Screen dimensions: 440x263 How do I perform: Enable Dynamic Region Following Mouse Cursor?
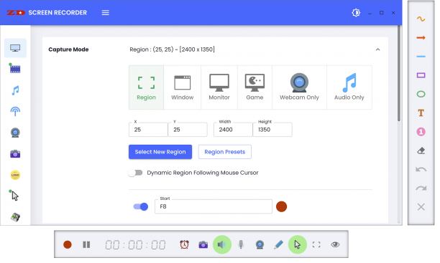(x=135, y=173)
